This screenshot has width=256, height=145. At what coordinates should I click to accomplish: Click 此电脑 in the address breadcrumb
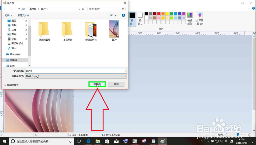[33, 9]
